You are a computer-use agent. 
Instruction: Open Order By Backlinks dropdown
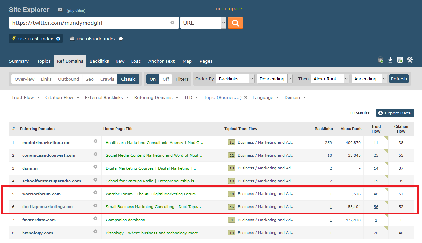(x=235, y=79)
